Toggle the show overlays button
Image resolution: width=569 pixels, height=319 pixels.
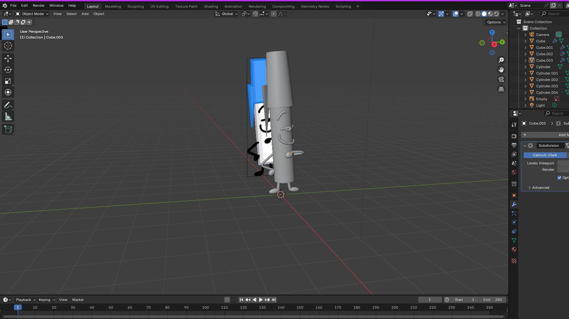tap(456, 14)
